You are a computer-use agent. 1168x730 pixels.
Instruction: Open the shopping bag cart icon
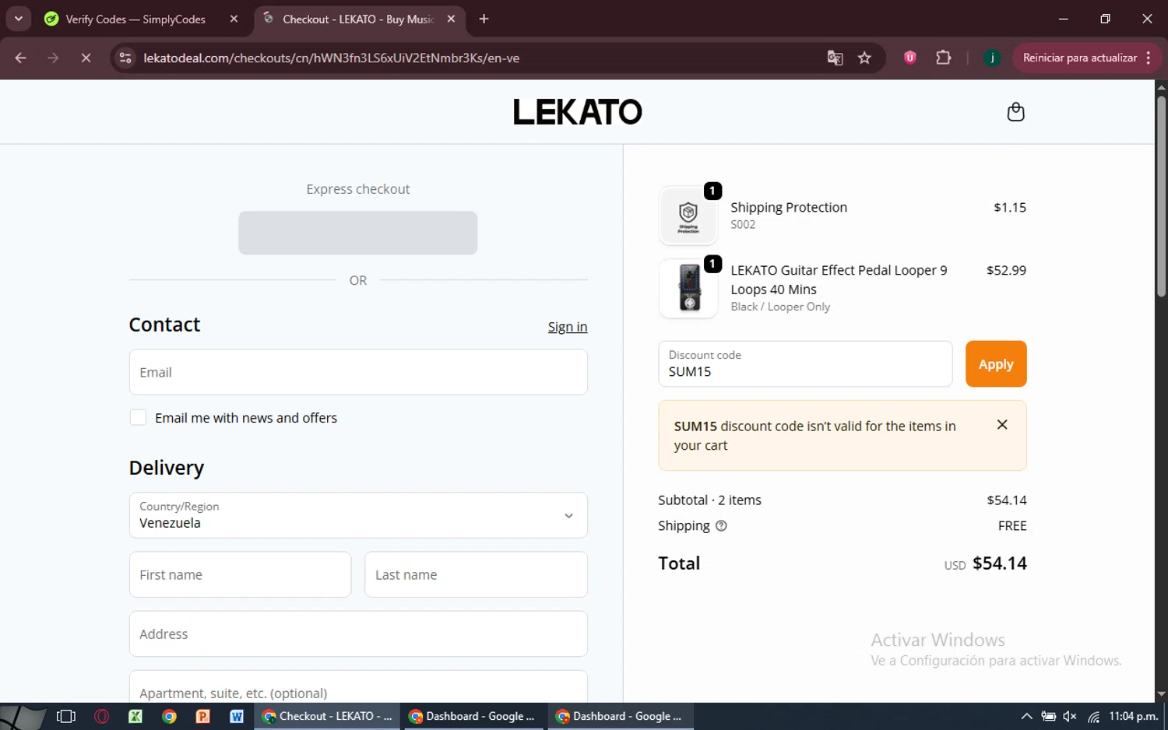1015,112
